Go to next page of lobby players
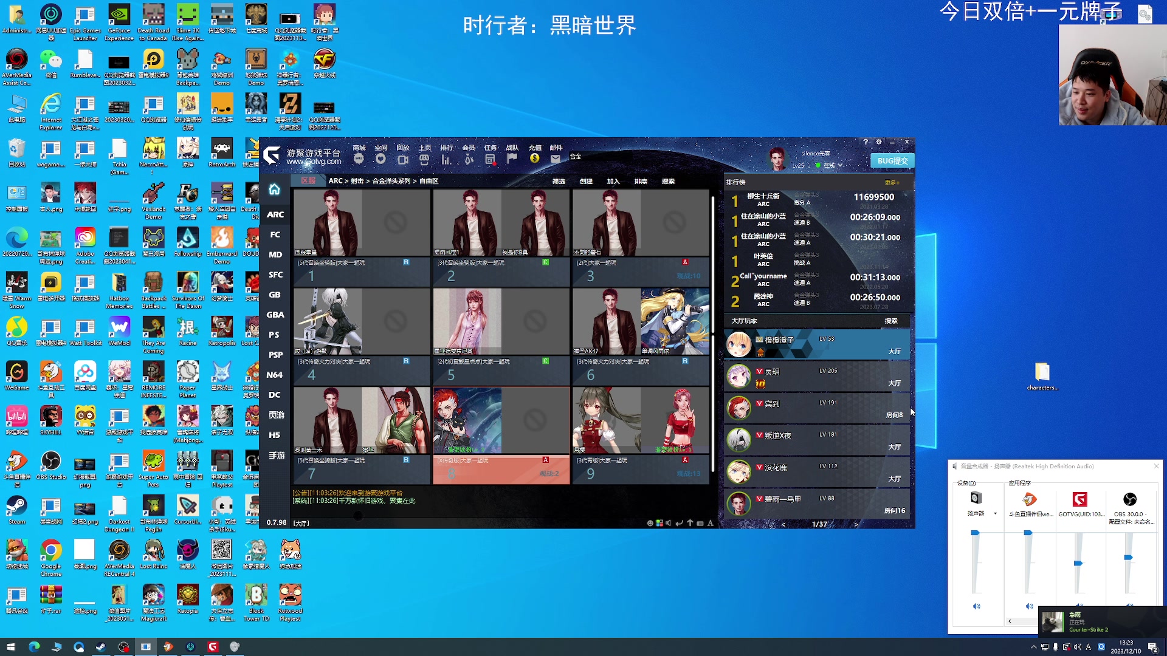Image resolution: width=1167 pixels, height=656 pixels. tap(856, 524)
